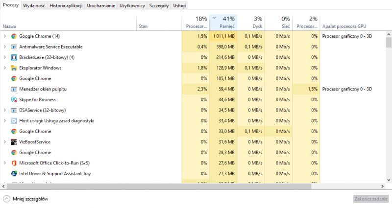Select the 27,6 MB memory cell
The height and width of the screenshot is (208, 392).
(x=223, y=163)
